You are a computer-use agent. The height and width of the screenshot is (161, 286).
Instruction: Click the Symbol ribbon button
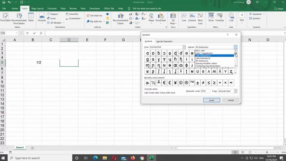point(255,18)
